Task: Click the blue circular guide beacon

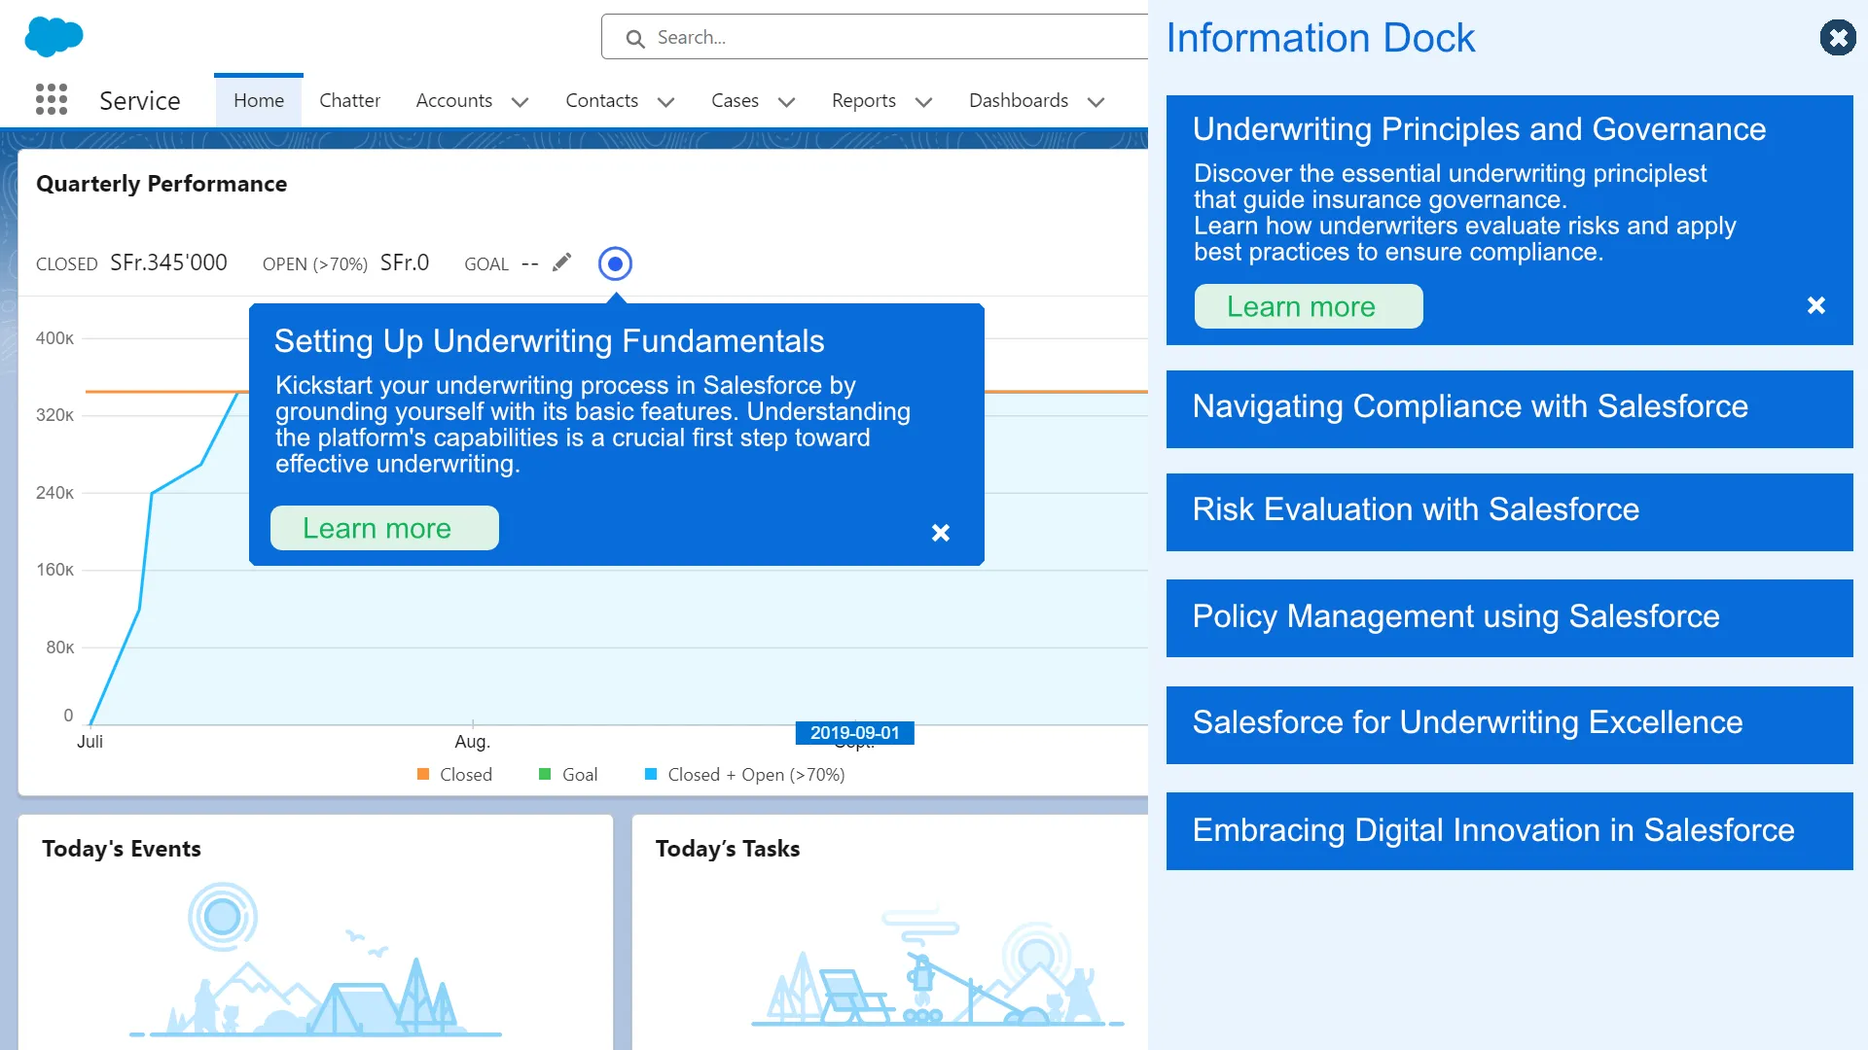Action: pyautogui.click(x=615, y=263)
